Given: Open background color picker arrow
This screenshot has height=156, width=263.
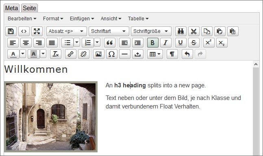Looking at the screenshot, I should [x=43, y=54].
